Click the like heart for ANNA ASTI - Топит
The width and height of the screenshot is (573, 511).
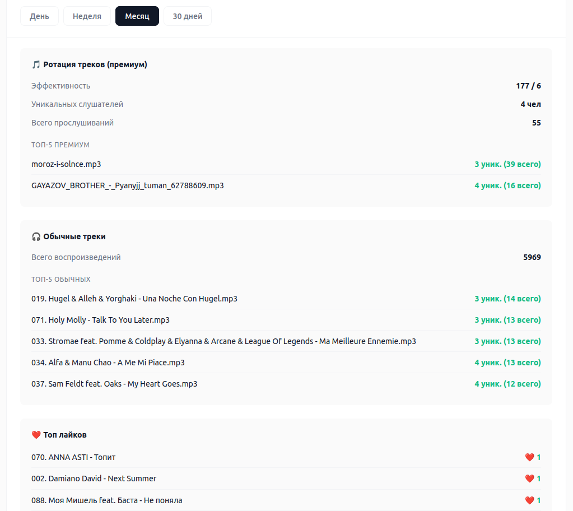[529, 458]
